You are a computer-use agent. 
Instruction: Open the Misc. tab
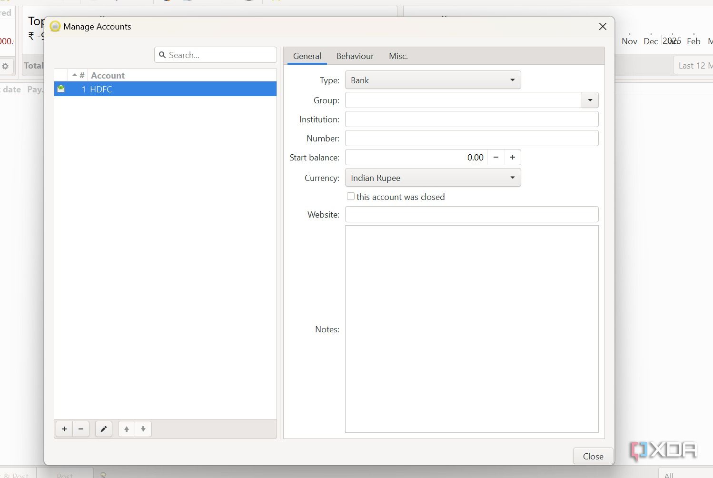coord(398,56)
